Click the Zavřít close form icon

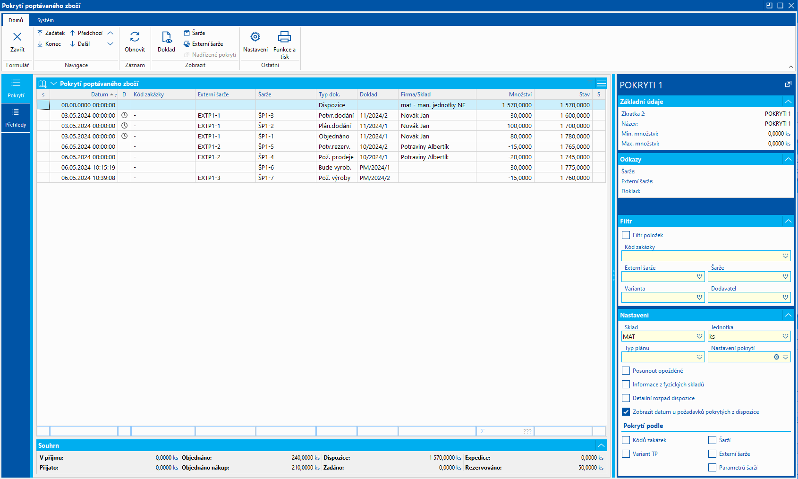click(x=17, y=37)
